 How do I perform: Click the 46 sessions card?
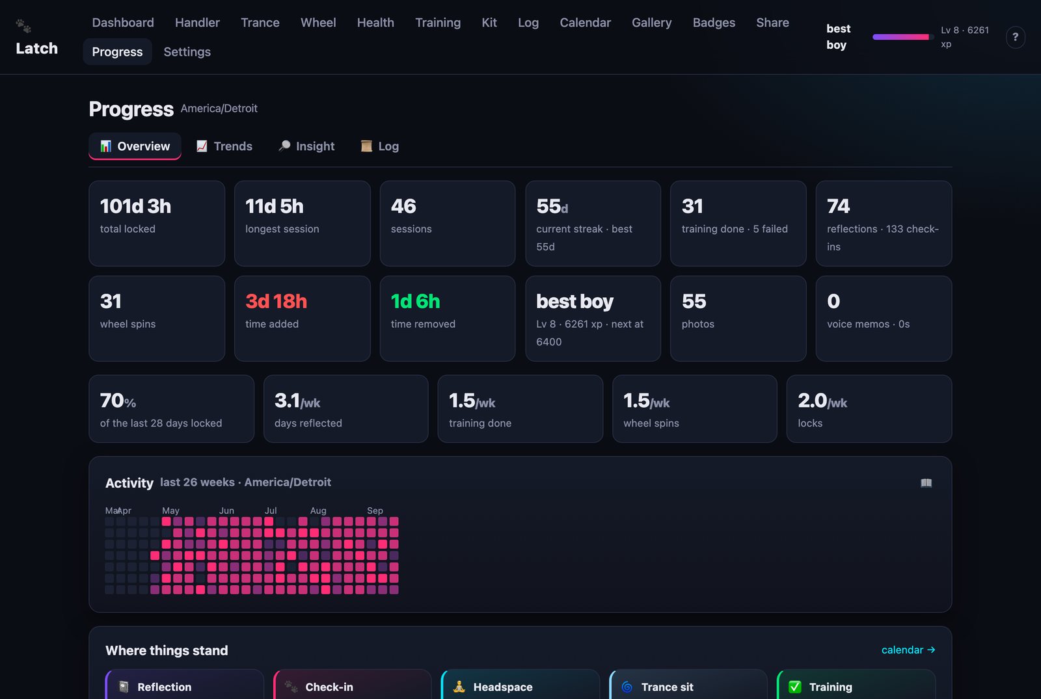point(448,224)
